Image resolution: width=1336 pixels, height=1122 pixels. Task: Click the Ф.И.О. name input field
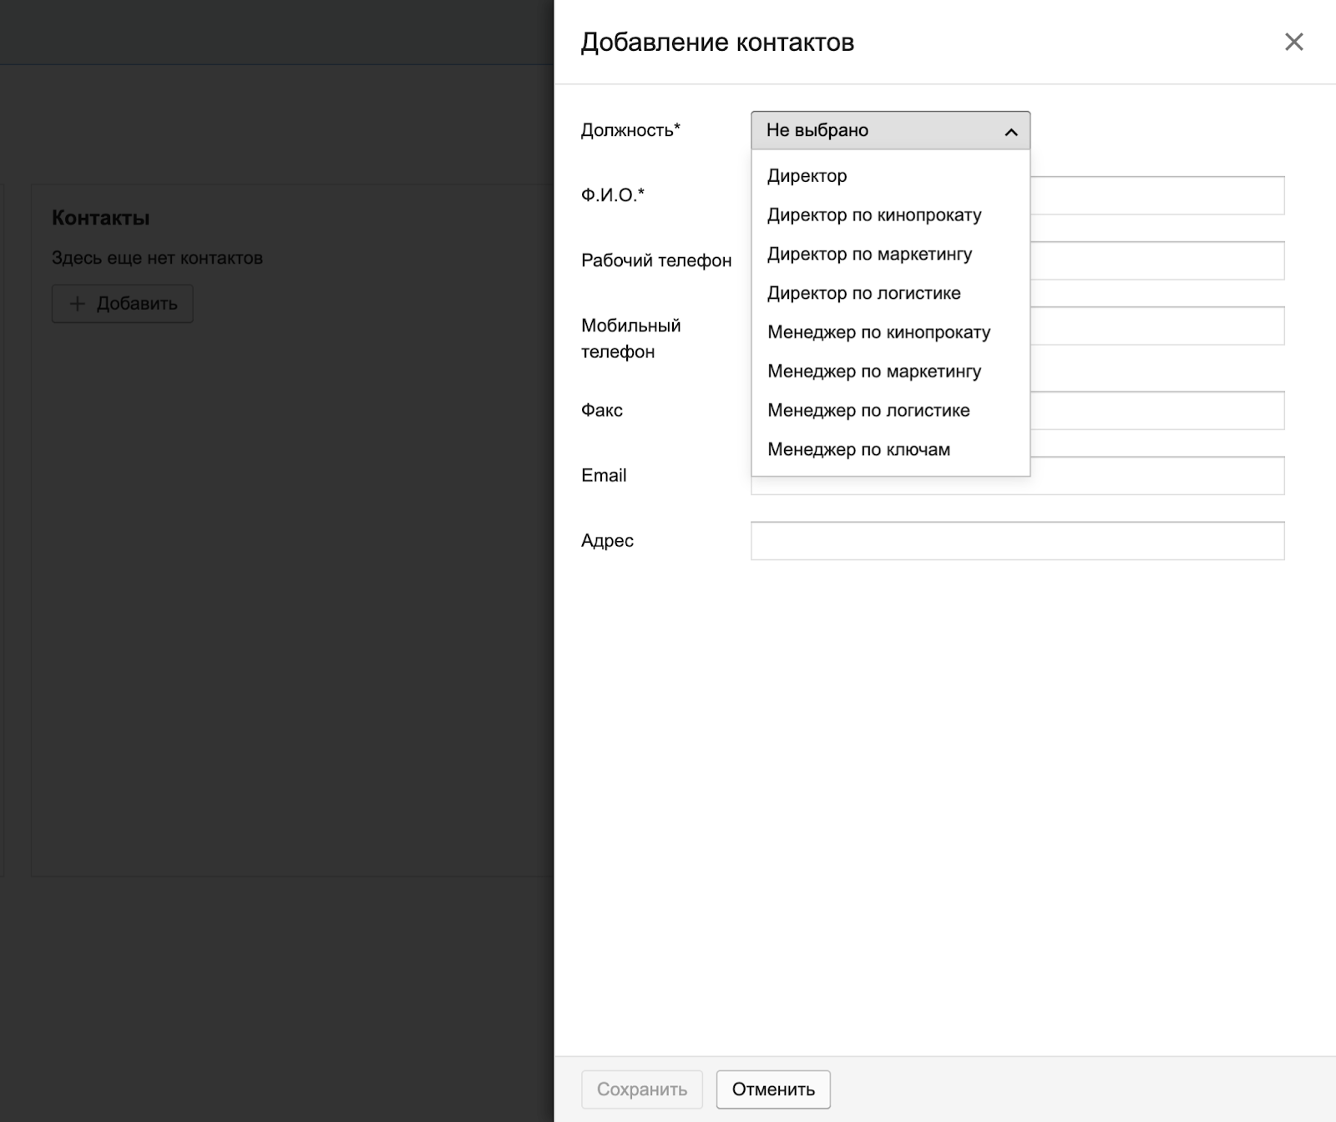point(1156,195)
